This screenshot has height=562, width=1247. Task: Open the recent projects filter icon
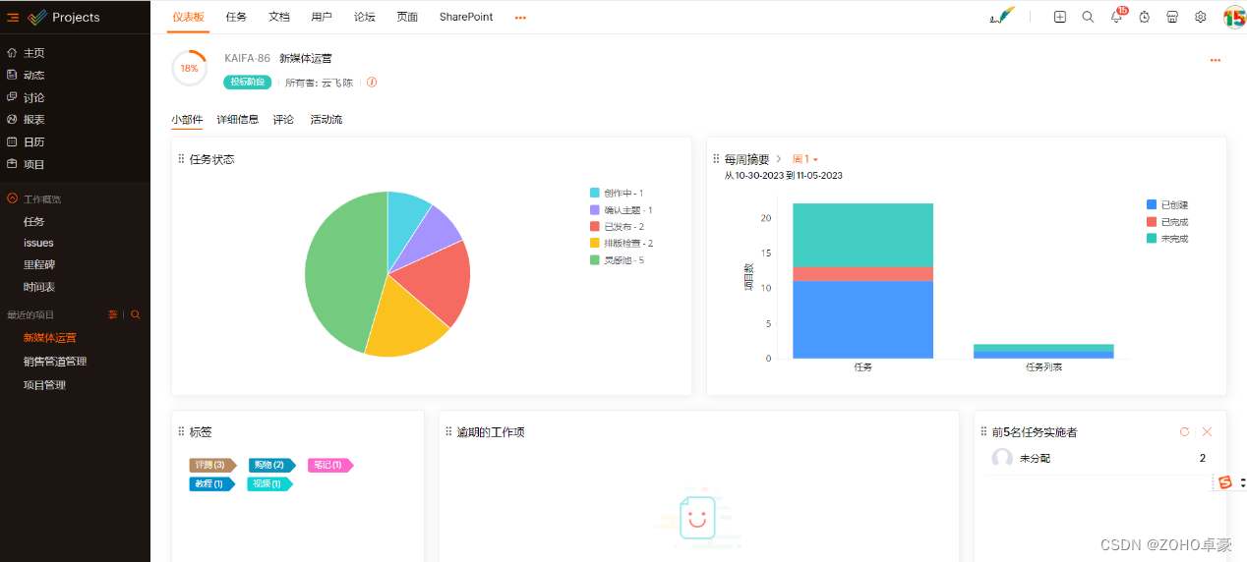(x=113, y=314)
